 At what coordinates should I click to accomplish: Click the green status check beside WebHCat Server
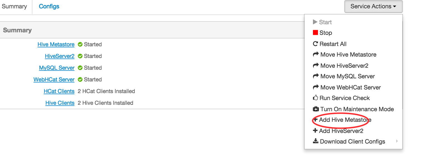80,79
